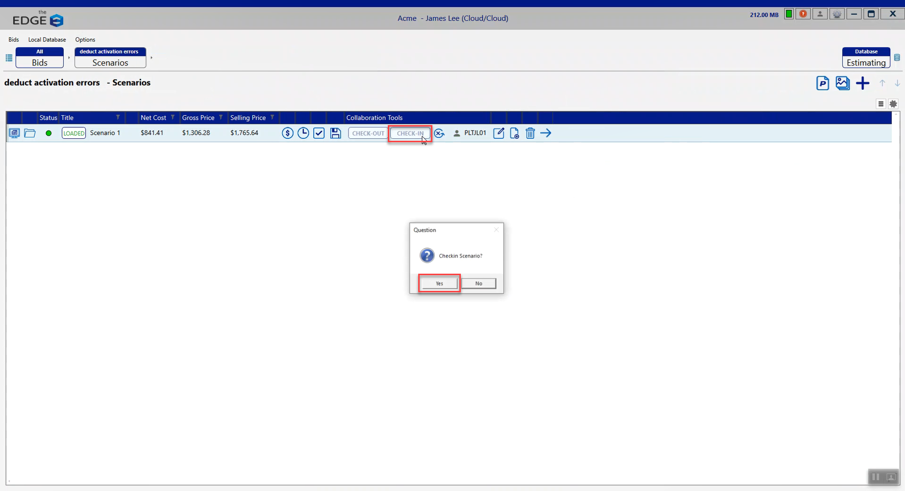Click the blue plus add scenario icon
The width and height of the screenshot is (905, 491).
[862, 83]
